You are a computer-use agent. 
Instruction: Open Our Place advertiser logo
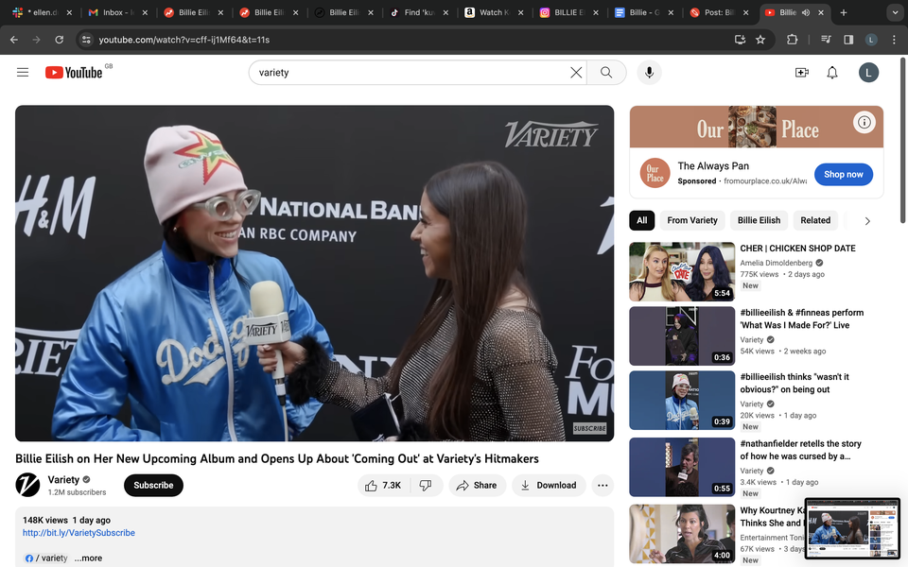point(655,173)
